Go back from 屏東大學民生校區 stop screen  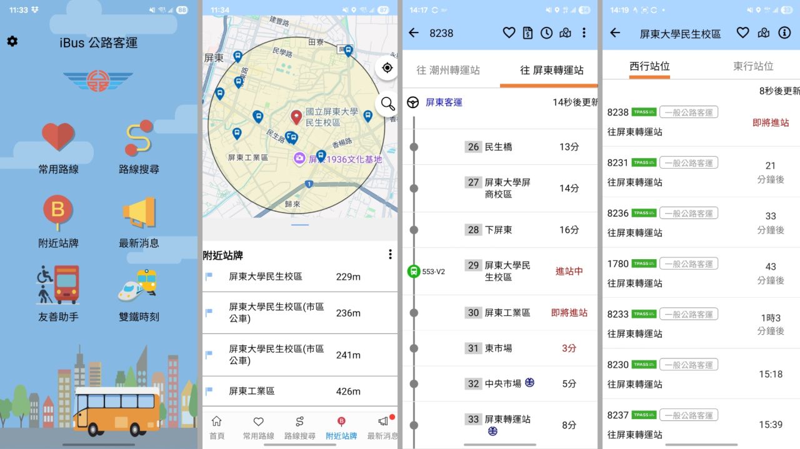click(615, 32)
